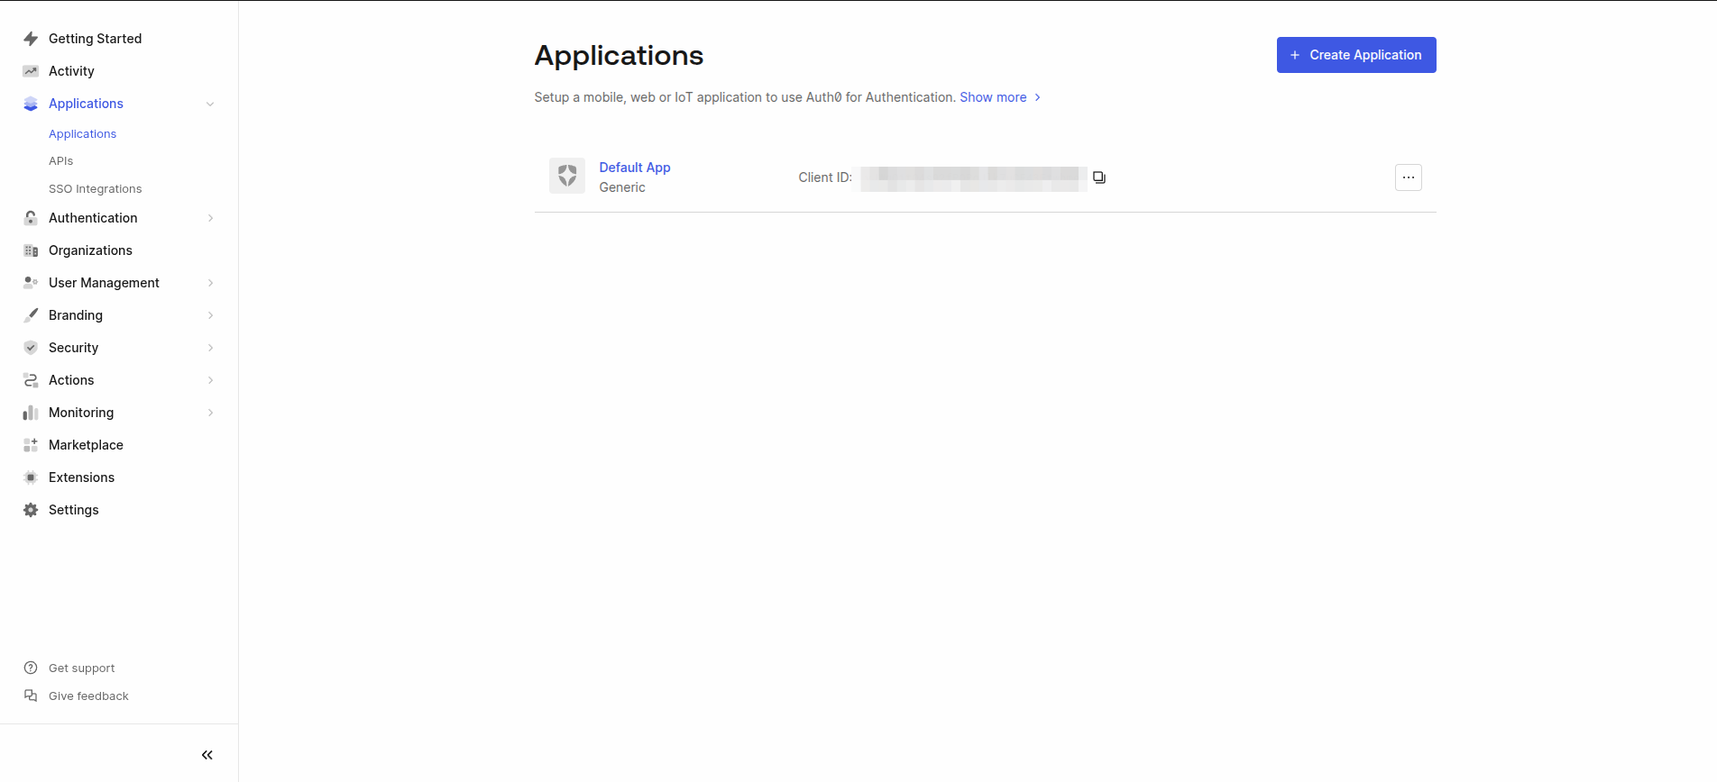Open the APIs sub-item
The height and width of the screenshot is (782, 1717).
[60, 161]
